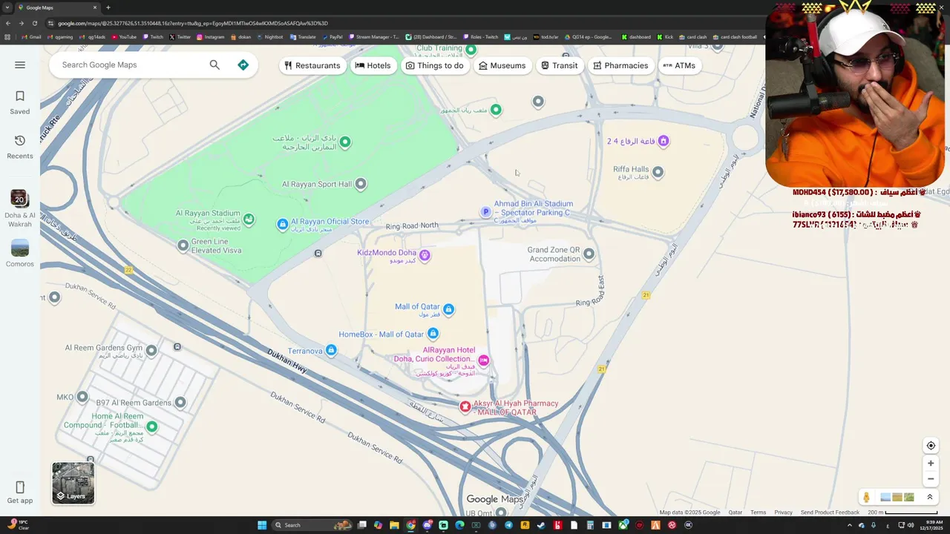This screenshot has width=950, height=534.
Task: Open directions with the blue arrow icon
Action: 243,65
